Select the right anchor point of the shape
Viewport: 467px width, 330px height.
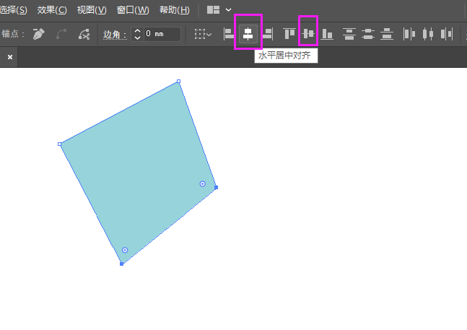coord(217,187)
